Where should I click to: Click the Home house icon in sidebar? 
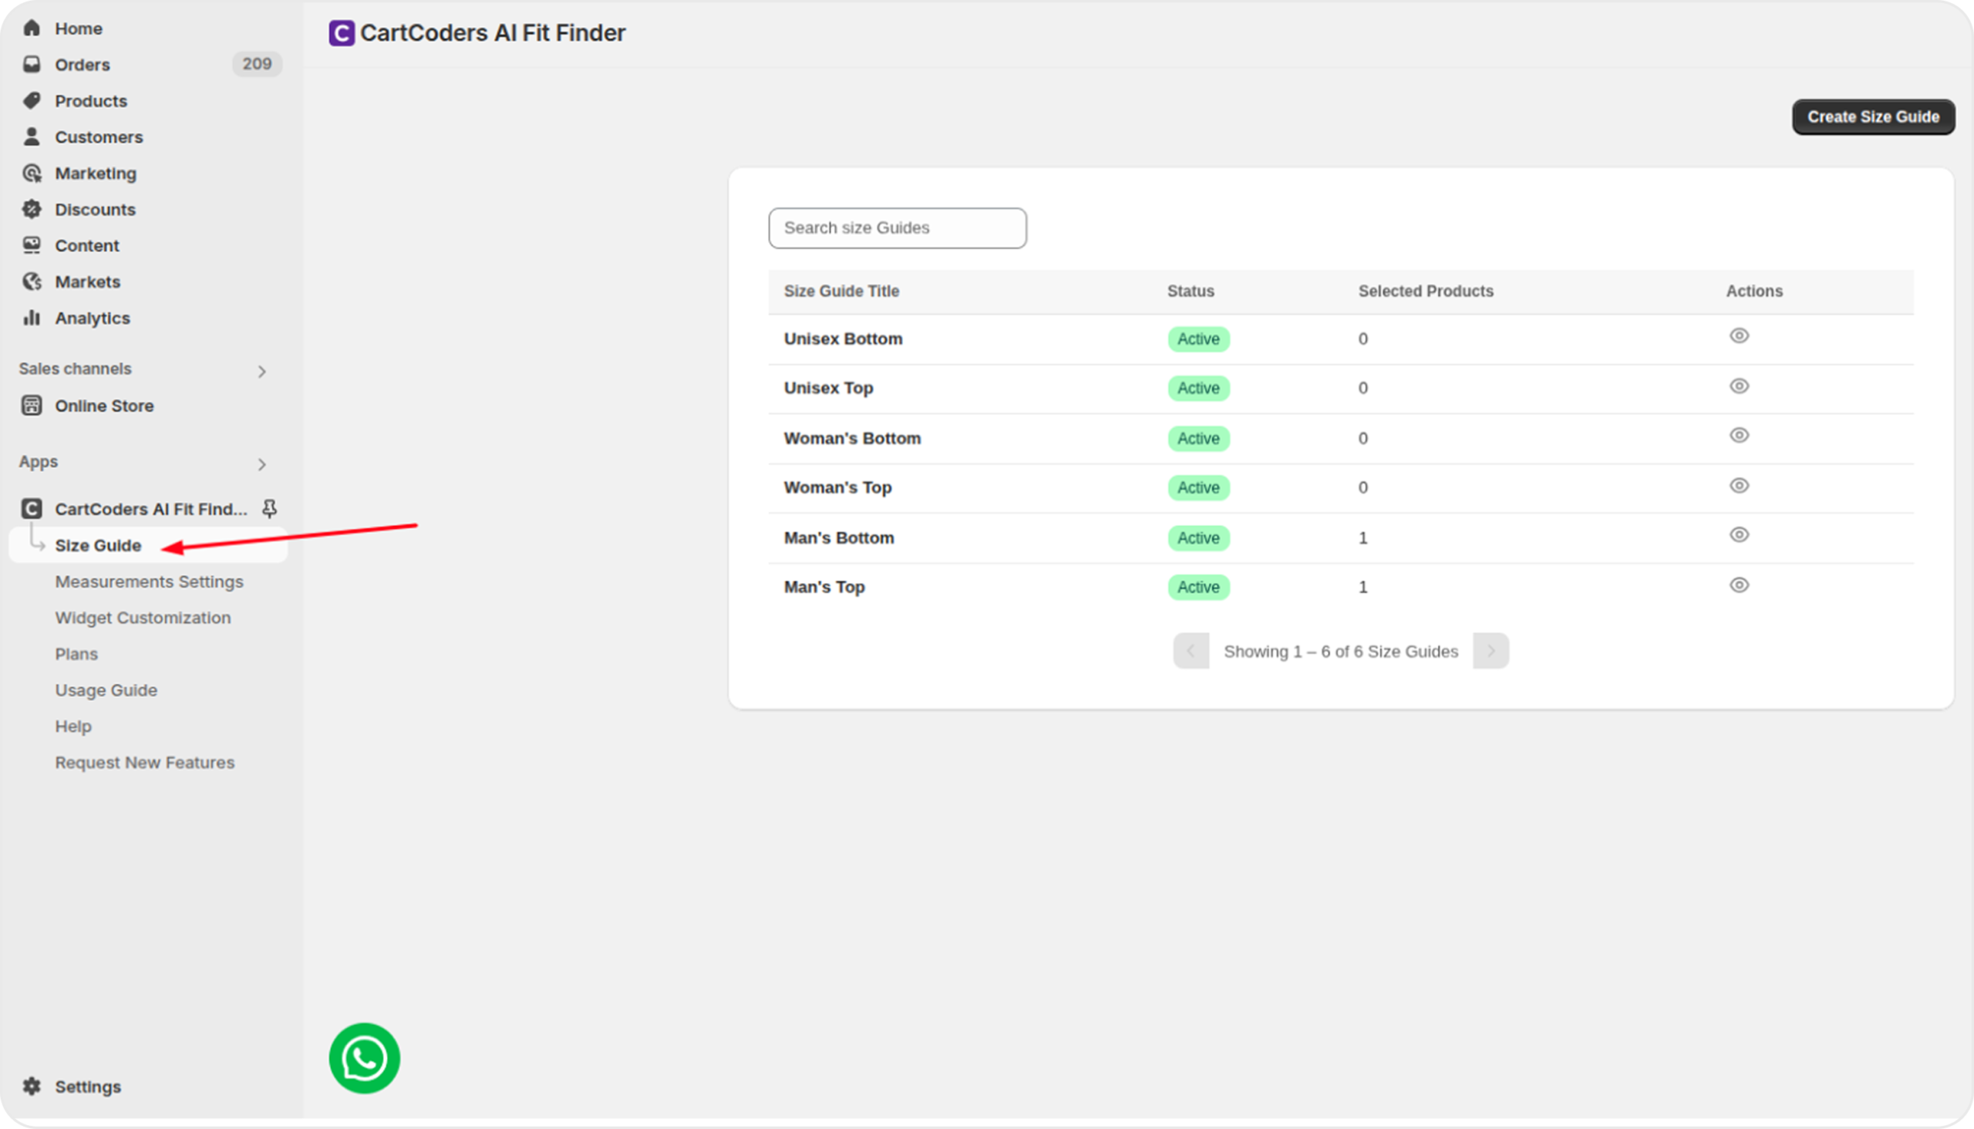[32, 29]
